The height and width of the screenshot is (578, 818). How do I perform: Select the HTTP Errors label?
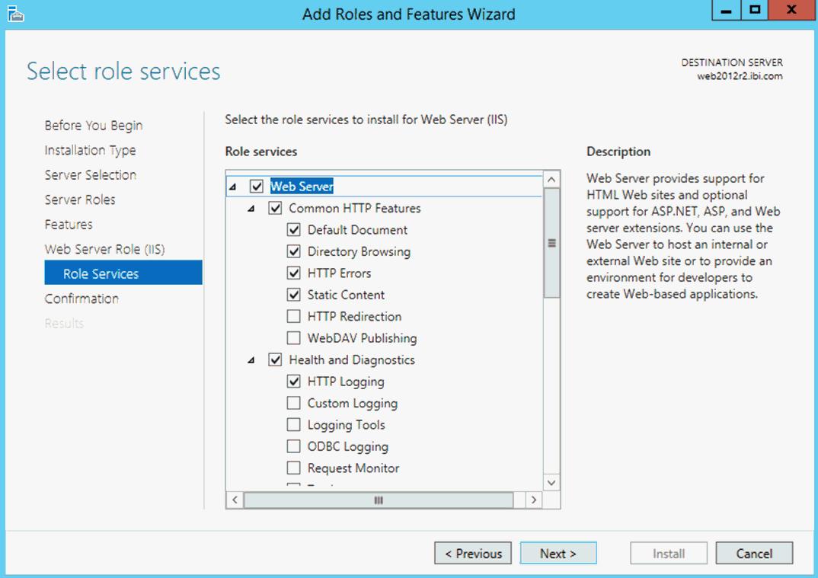pyautogui.click(x=339, y=273)
